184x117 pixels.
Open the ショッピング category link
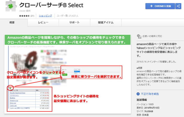pyautogui.click(x=45, y=16)
